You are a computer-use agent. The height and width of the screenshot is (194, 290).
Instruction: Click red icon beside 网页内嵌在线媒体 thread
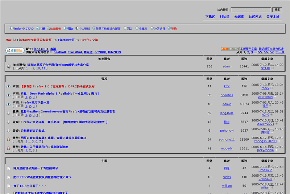click(x=8, y=140)
